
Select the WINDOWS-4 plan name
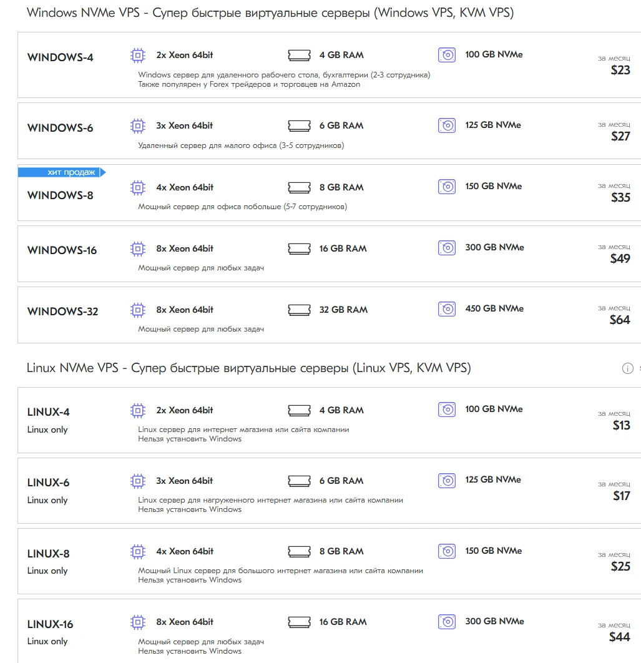61,57
